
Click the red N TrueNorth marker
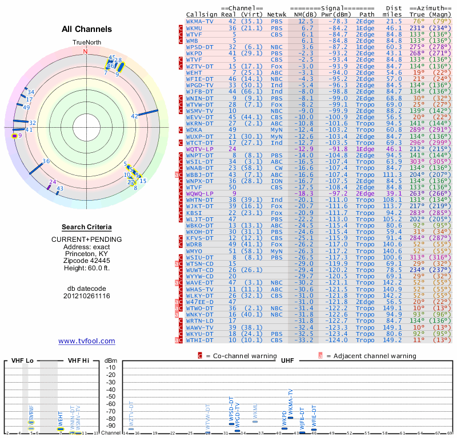tap(86, 51)
